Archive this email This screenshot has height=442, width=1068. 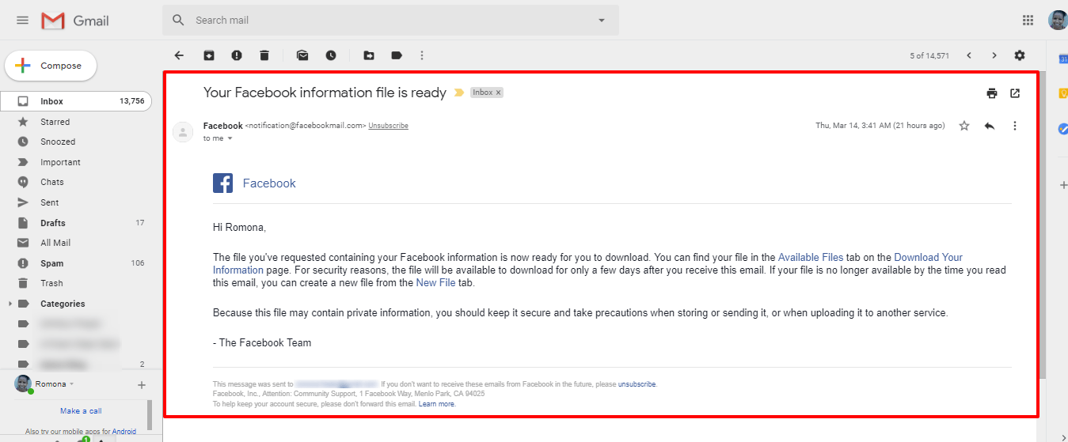click(209, 55)
